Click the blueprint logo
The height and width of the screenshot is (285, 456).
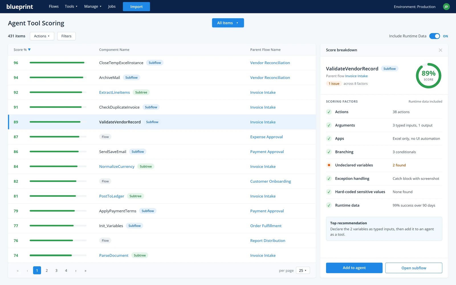(20, 7)
